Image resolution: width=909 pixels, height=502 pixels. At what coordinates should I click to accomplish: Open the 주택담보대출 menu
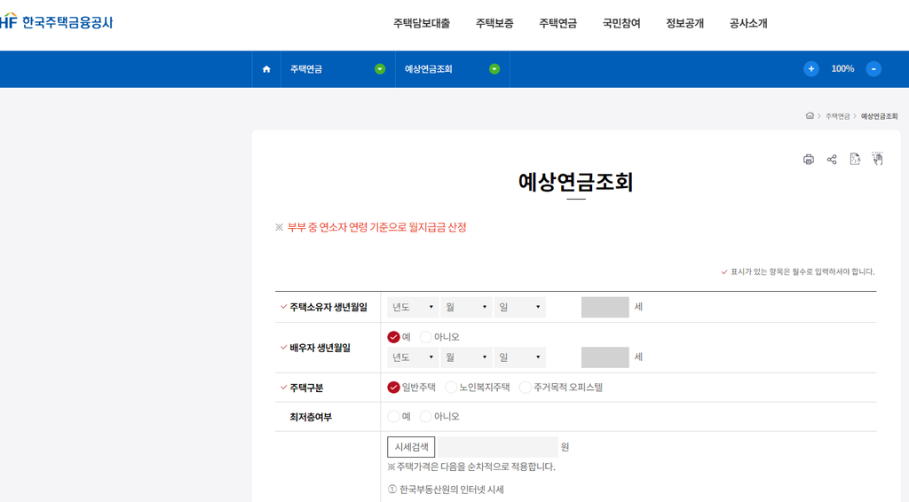422,23
